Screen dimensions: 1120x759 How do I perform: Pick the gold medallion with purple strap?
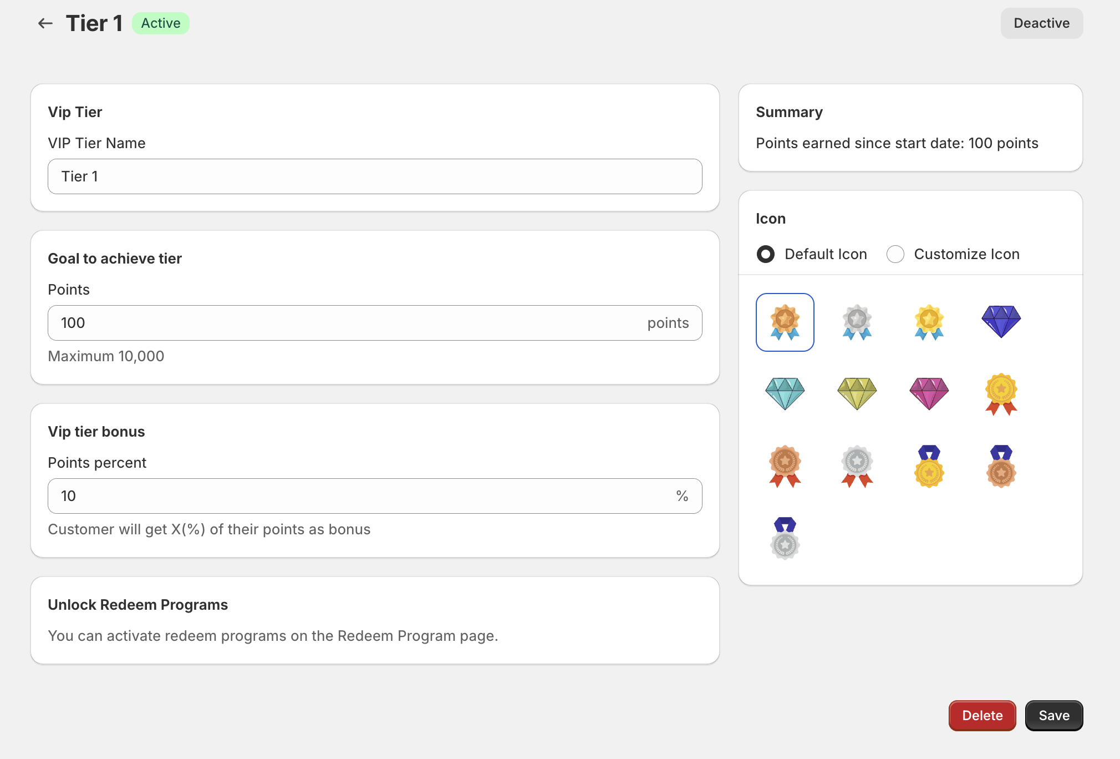[929, 467]
